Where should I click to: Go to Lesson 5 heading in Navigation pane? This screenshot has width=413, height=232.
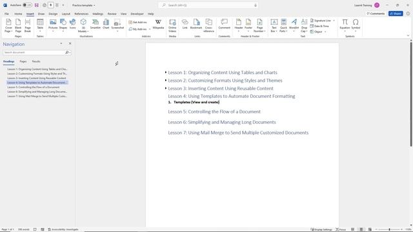tap(34, 87)
